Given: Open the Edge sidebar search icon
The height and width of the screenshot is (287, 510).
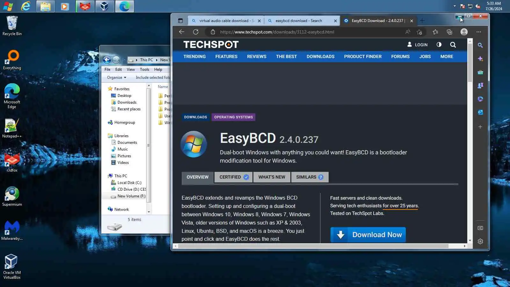Looking at the screenshot, I should click(480, 45).
